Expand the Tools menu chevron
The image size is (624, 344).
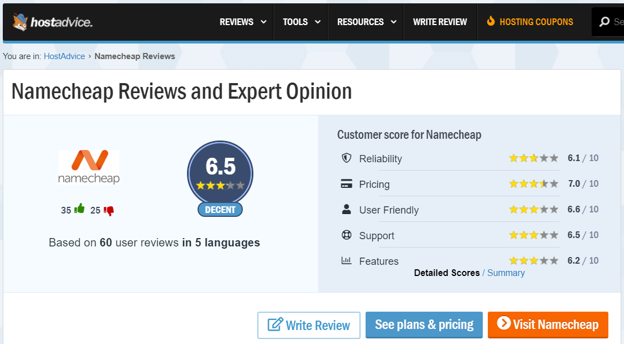click(x=318, y=22)
